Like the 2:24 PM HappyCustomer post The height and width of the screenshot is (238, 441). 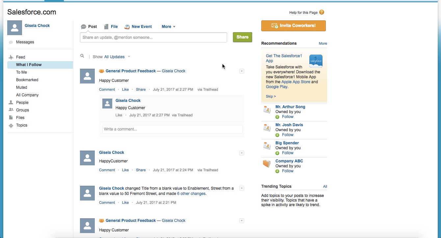coord(125,170)
